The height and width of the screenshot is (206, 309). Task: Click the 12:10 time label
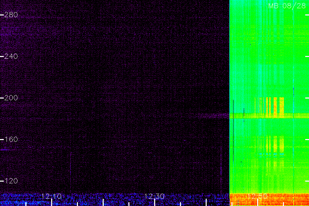[x=51, y=196]
